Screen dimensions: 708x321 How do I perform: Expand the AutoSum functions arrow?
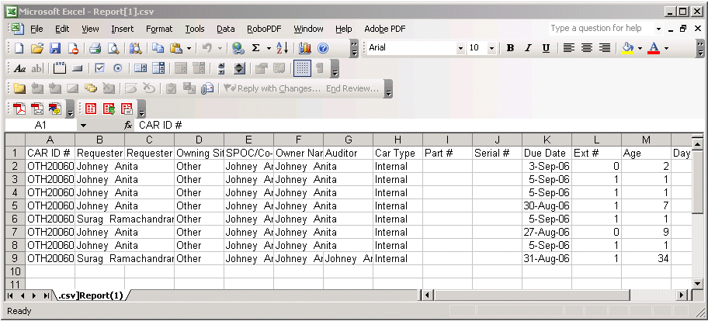click(269, 48)
